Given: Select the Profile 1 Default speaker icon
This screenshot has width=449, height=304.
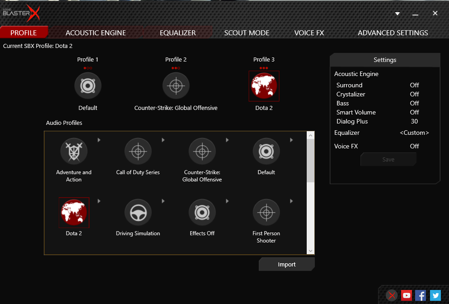Looking at the screenshot, I should (x=88, y=86).
